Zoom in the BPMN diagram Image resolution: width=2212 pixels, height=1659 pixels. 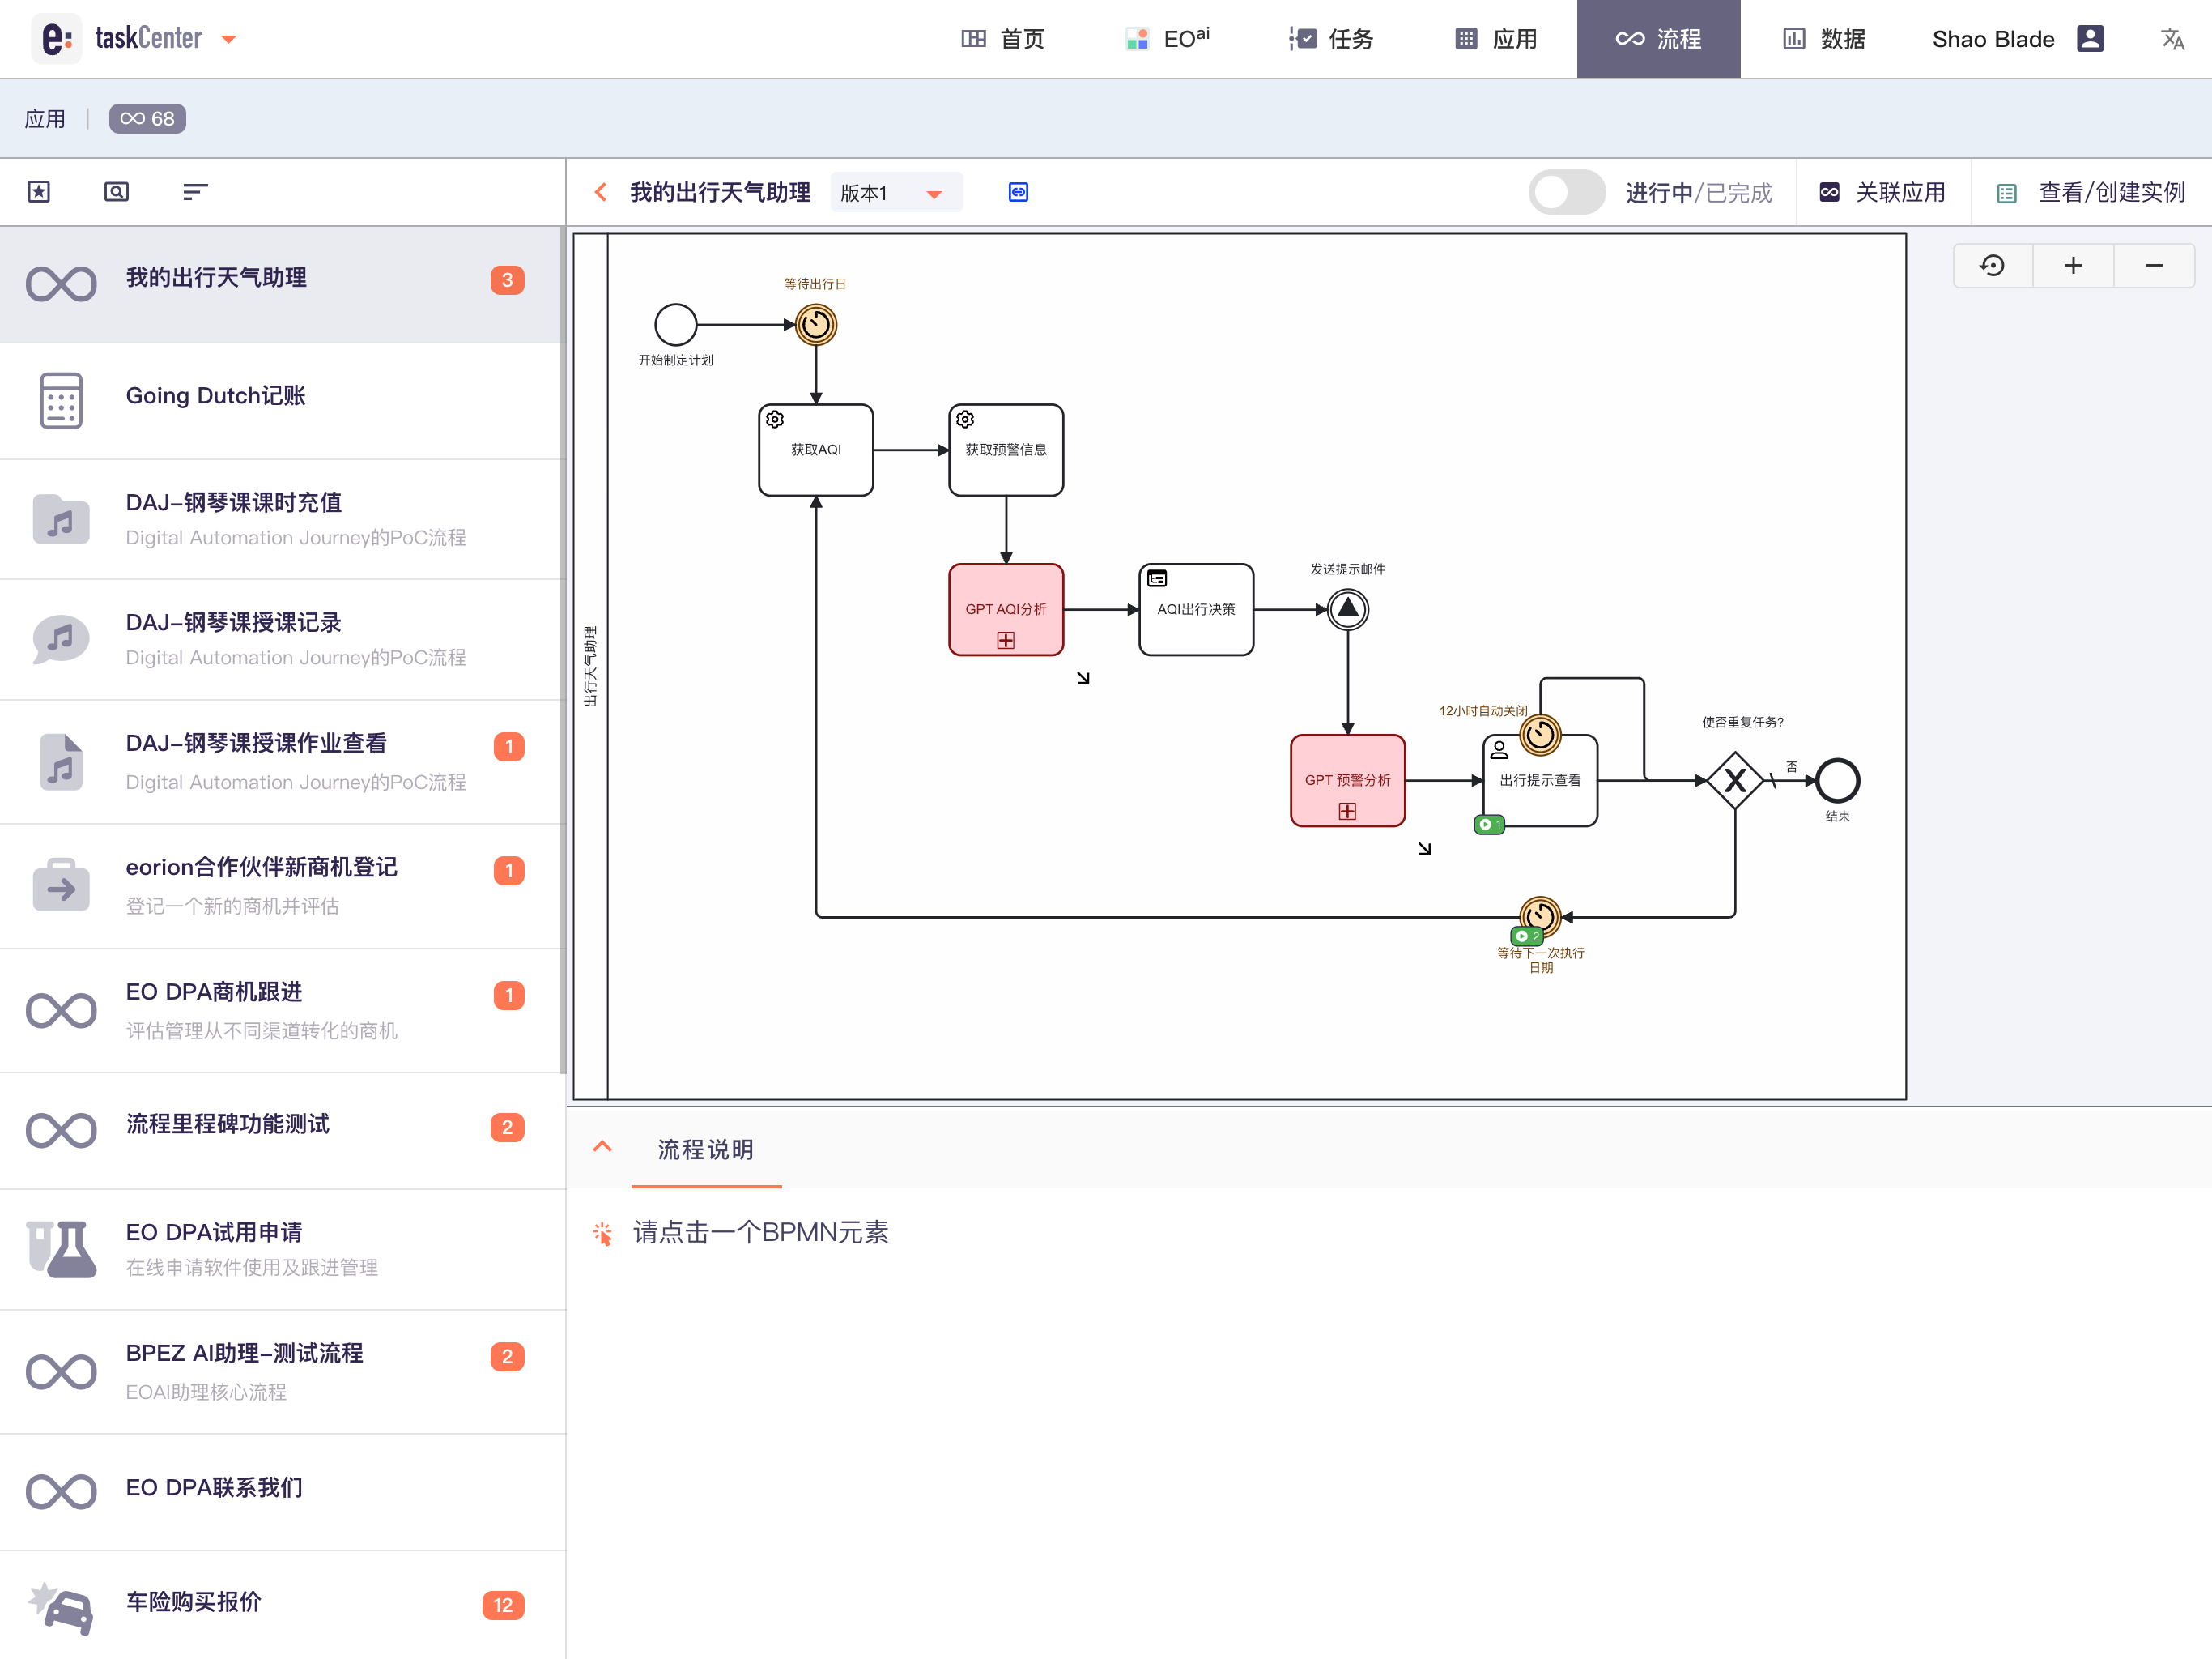coord(2073,265)
